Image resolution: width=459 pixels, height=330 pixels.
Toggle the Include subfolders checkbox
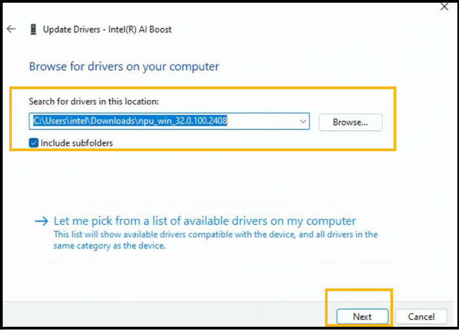pyautogui.click(x=34, y=143)
